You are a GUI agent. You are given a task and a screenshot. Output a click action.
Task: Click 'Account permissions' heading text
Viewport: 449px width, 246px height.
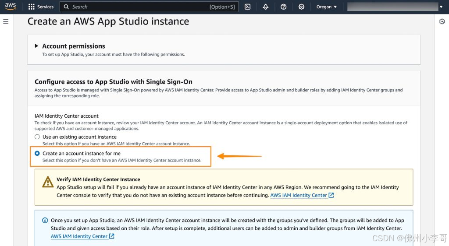[74, 46]
